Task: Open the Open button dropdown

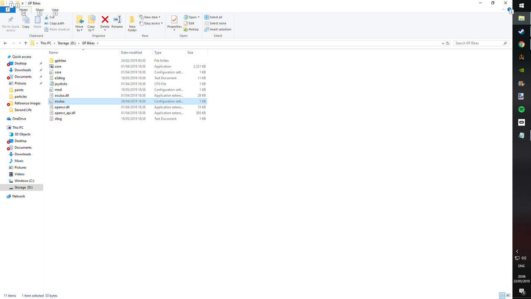Action: (199, 17)
